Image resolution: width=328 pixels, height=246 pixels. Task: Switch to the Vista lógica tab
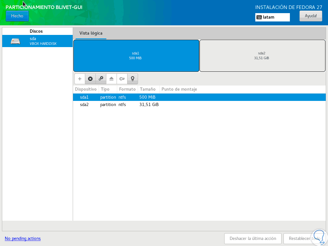pos(91,33)
